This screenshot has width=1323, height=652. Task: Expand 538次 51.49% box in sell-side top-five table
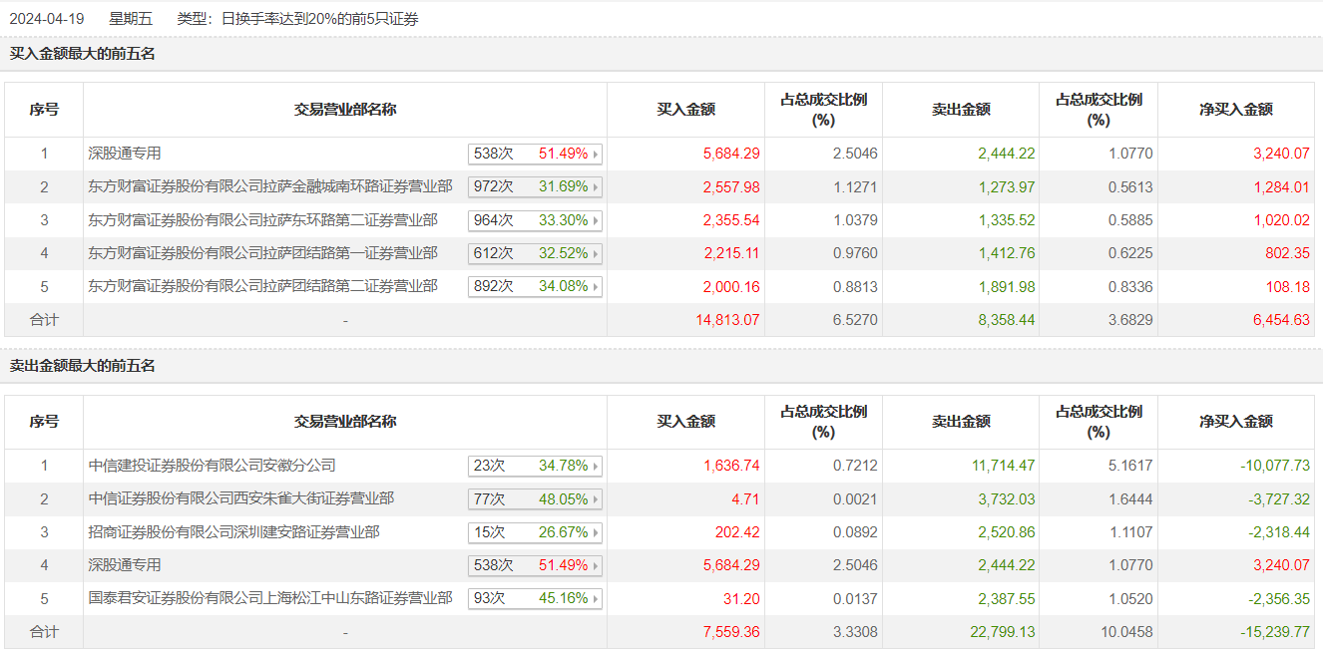pyautogui.click(x=535, y=565)
